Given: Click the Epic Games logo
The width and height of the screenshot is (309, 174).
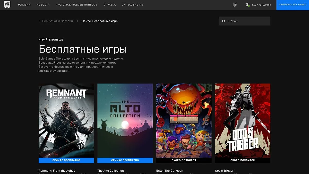Looking at the screenshot, I should click(7, 5).
